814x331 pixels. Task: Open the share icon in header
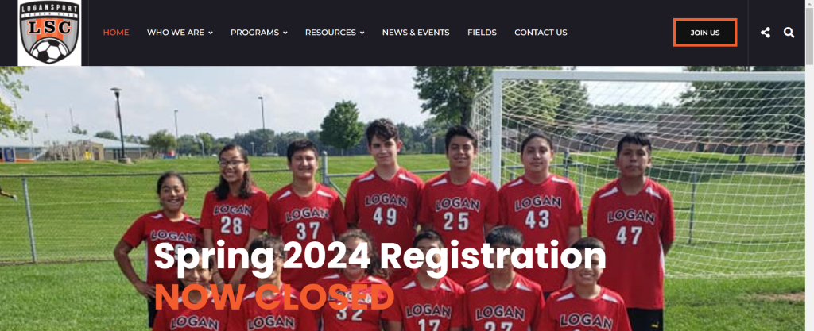(x=766, y=33)
